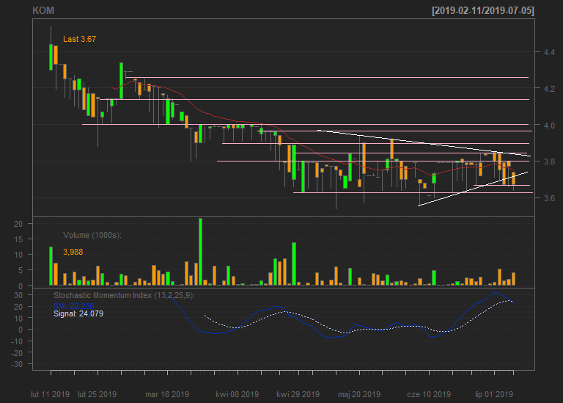Click the volume axis label 15
563x403 pixels.
click(x=18, y=239)
